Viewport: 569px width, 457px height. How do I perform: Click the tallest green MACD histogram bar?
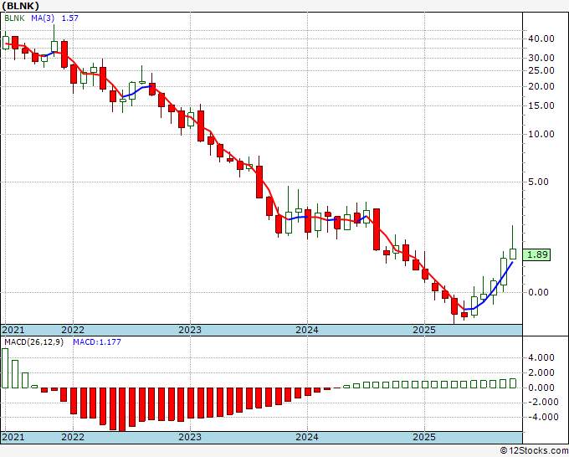coord(5,368)
